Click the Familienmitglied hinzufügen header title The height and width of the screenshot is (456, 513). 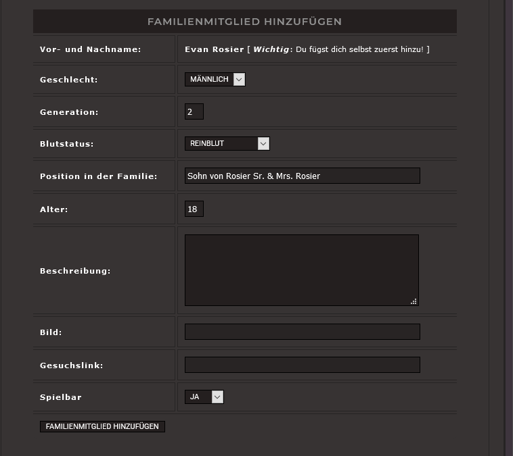pyautogui.click(x=244, y=22)
